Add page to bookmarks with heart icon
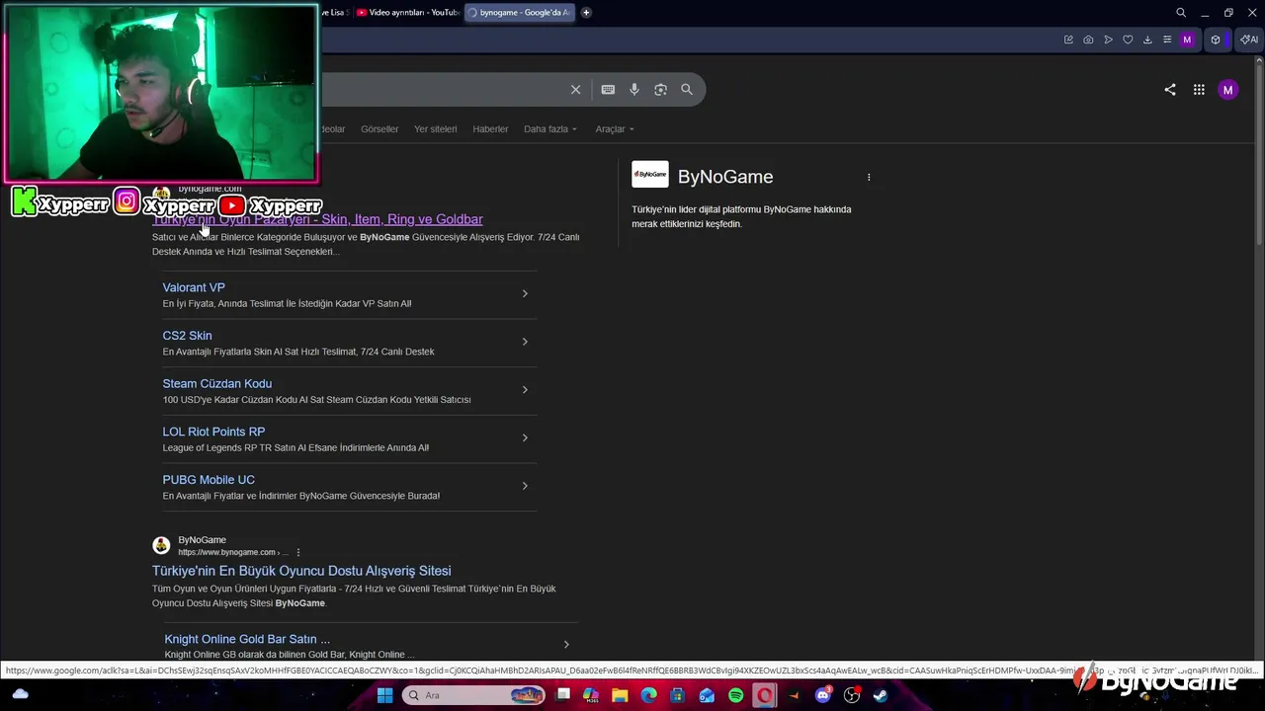1265x711 pixels. tap(1128, 39)
